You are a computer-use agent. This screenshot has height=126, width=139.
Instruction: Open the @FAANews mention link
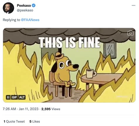(x=30, y=20)
